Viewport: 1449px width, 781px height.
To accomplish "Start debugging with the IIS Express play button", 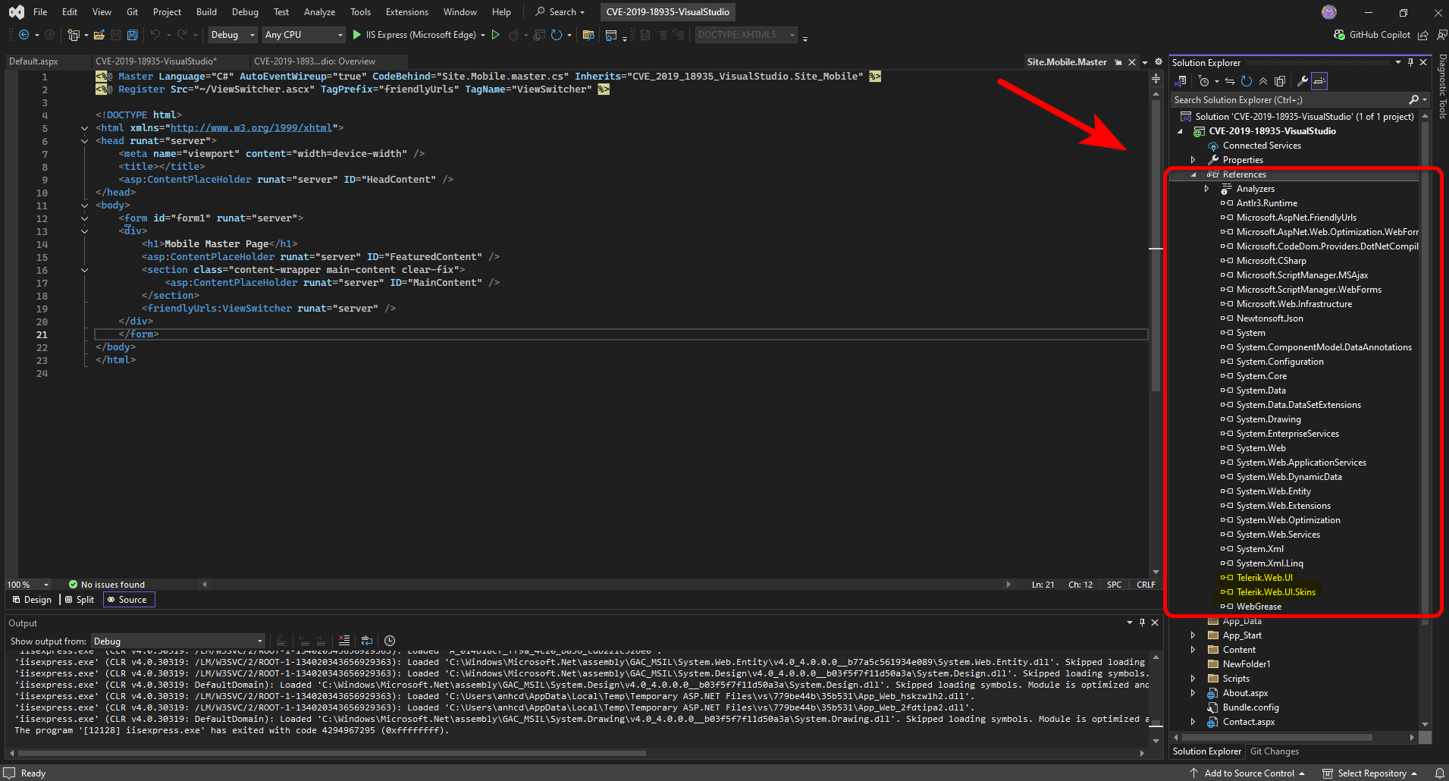I will [357, 35].
